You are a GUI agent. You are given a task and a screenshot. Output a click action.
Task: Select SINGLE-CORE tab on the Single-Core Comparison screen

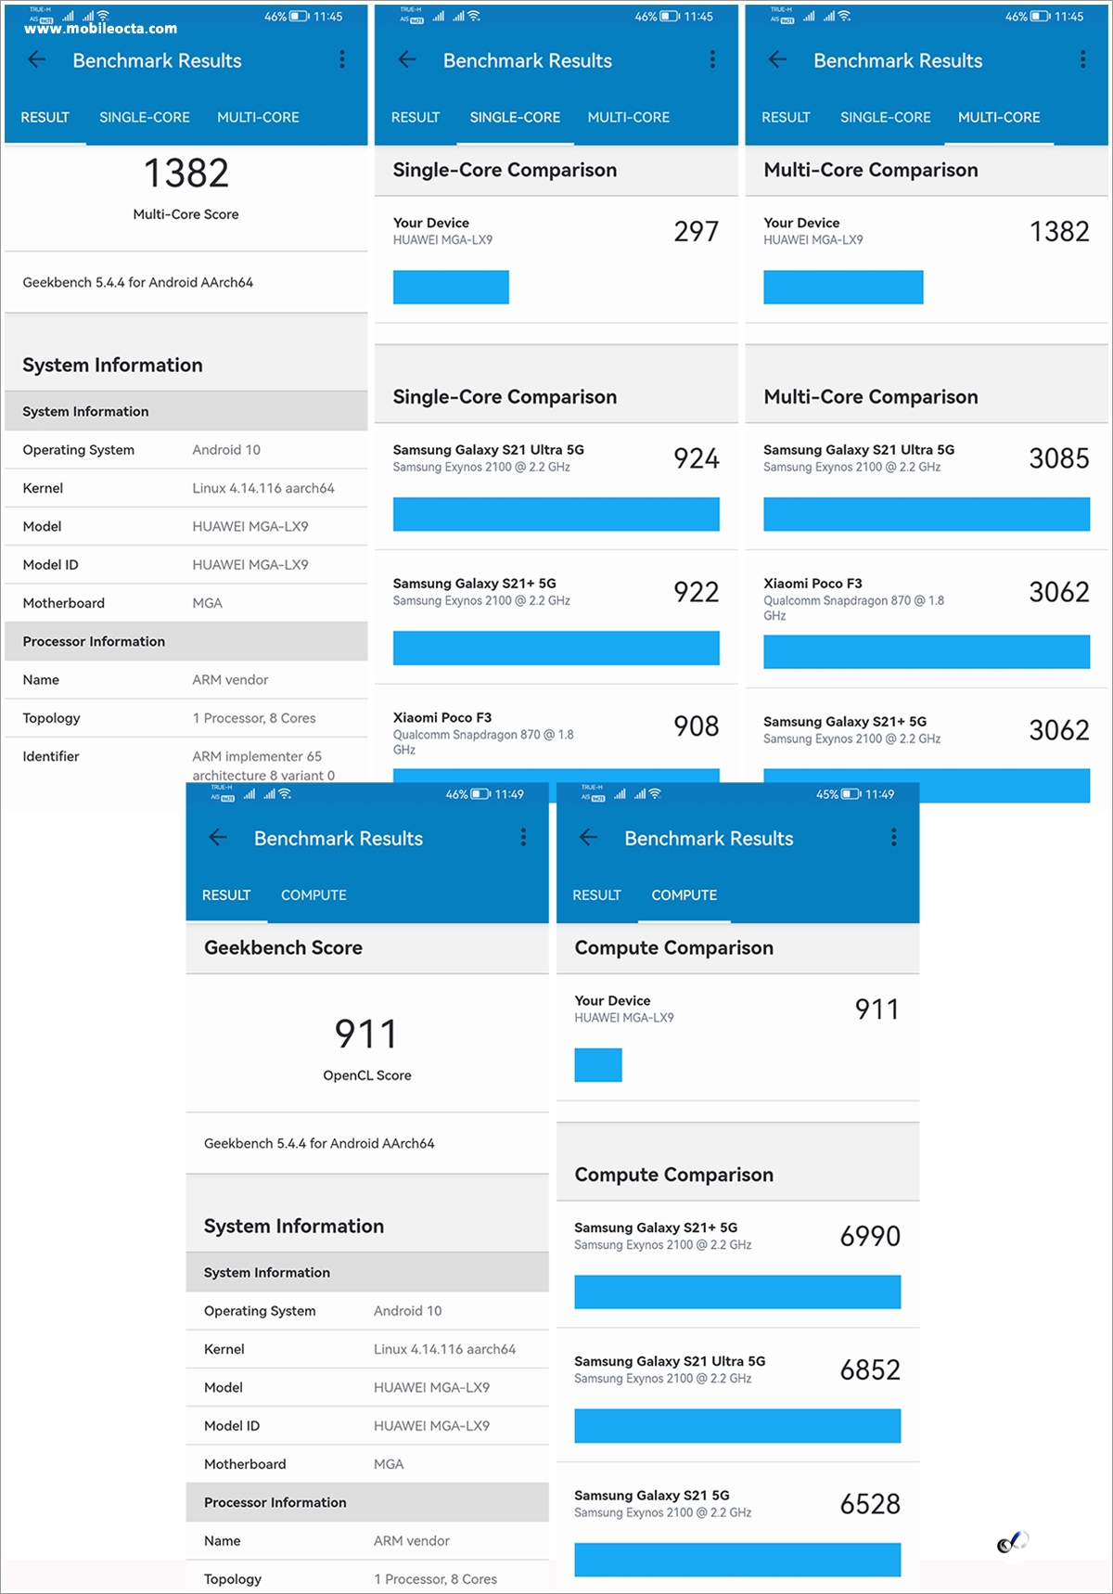click(515, 118)
